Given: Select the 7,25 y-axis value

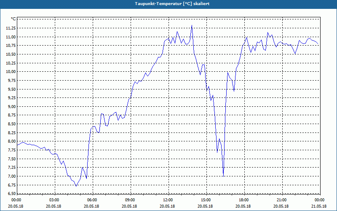Looking at the screenshot, I should pos(12,168).
